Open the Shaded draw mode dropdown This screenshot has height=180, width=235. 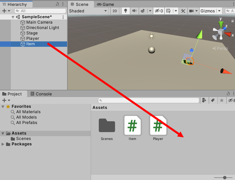pos(88,11)
